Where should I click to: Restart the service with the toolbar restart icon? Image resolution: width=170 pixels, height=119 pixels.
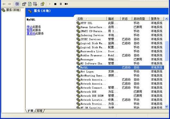[66, 4]
